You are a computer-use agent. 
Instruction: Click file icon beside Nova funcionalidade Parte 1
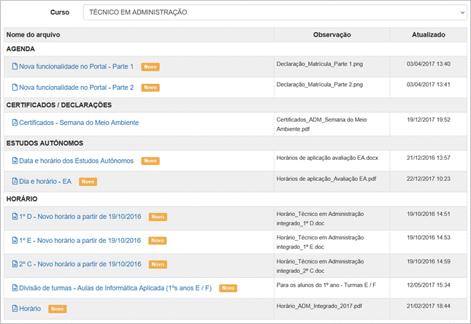click(15, 66)
